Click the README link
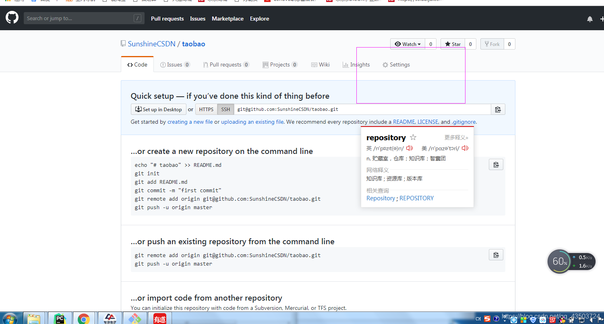604x324 pixels. coord(403,122)
